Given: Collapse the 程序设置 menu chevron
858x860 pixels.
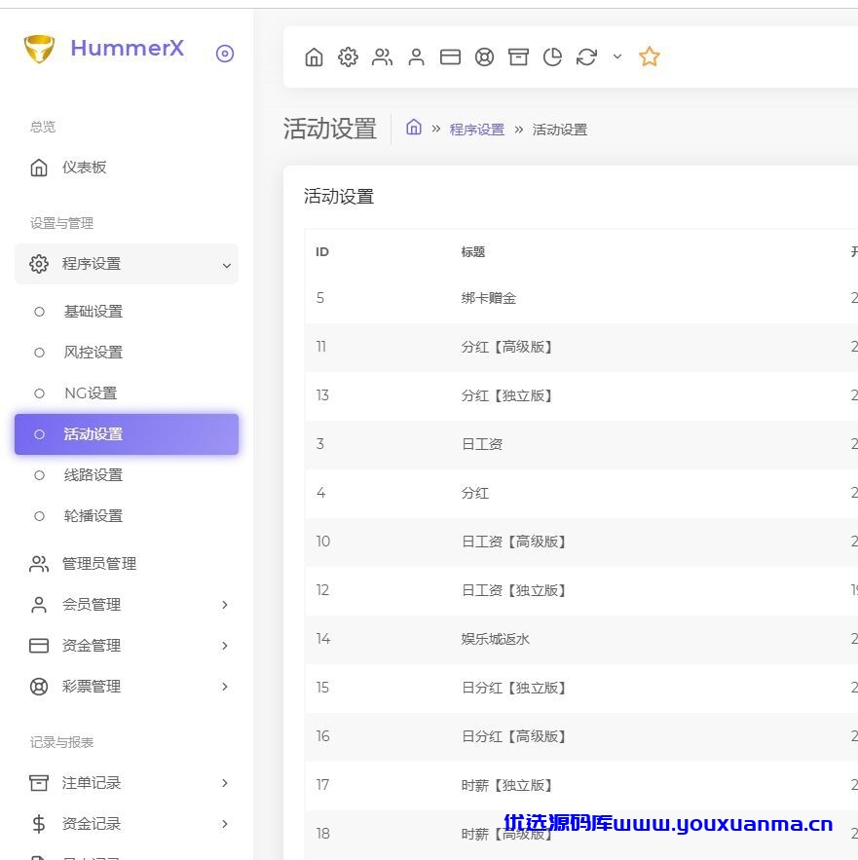Looking at the screenshot, I should click(x=227, y=266).
